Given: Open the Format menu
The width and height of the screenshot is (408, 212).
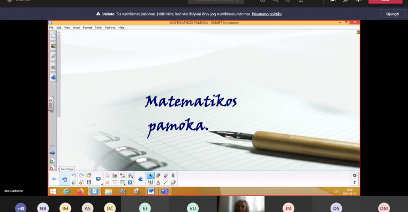Looking at the screenshot, I should point(87,28).
